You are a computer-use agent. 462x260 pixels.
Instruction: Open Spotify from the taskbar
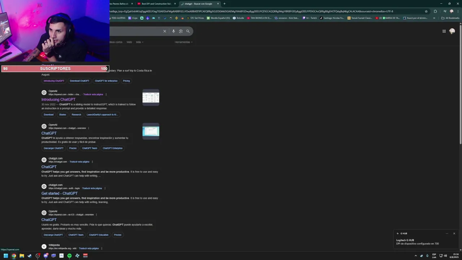tap(69, 256)
